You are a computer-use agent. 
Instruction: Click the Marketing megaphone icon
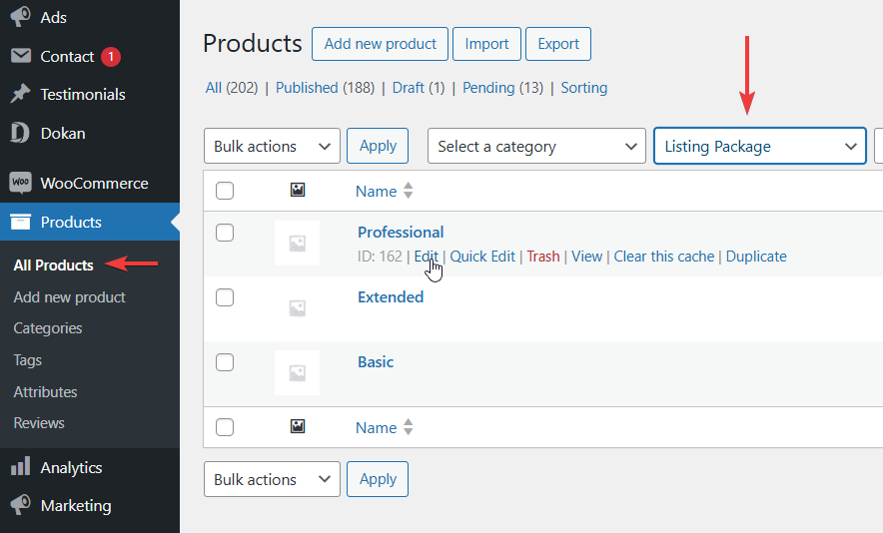pos(20,505)
